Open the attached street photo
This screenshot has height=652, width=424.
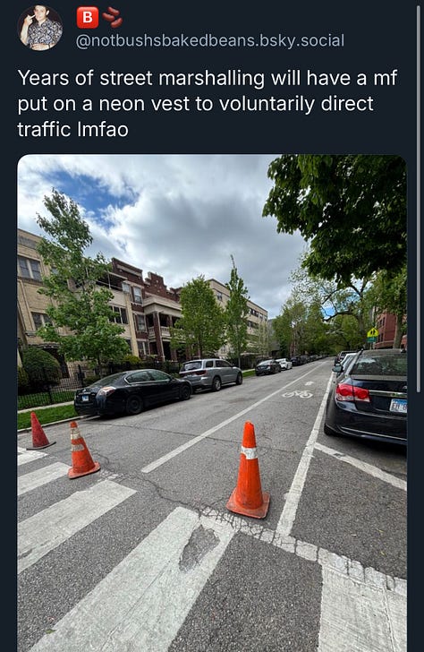point(212,403)
